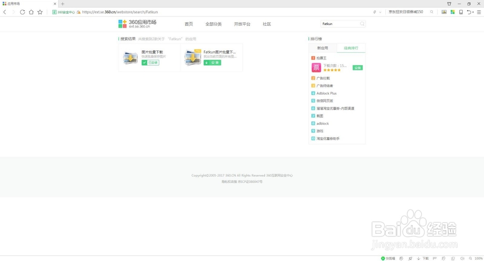Open the 社区 navigation item
Image resolution: width=484 pixels, height=261 pixels.
[267, 24]
